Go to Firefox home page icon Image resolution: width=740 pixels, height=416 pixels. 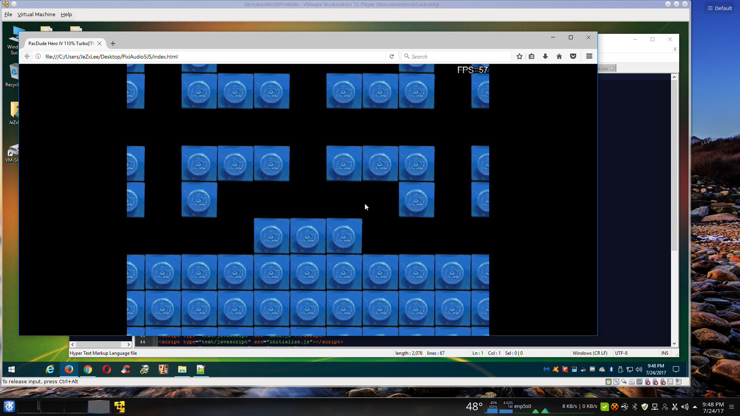coord(559,56)
